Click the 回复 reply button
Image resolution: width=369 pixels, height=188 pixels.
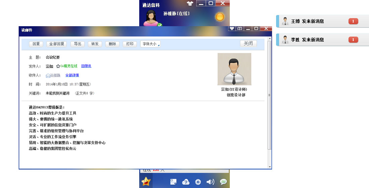36,44
